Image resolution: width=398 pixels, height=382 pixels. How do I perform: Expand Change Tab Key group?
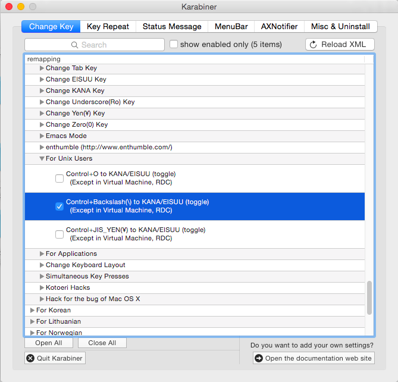pos(42,68)
